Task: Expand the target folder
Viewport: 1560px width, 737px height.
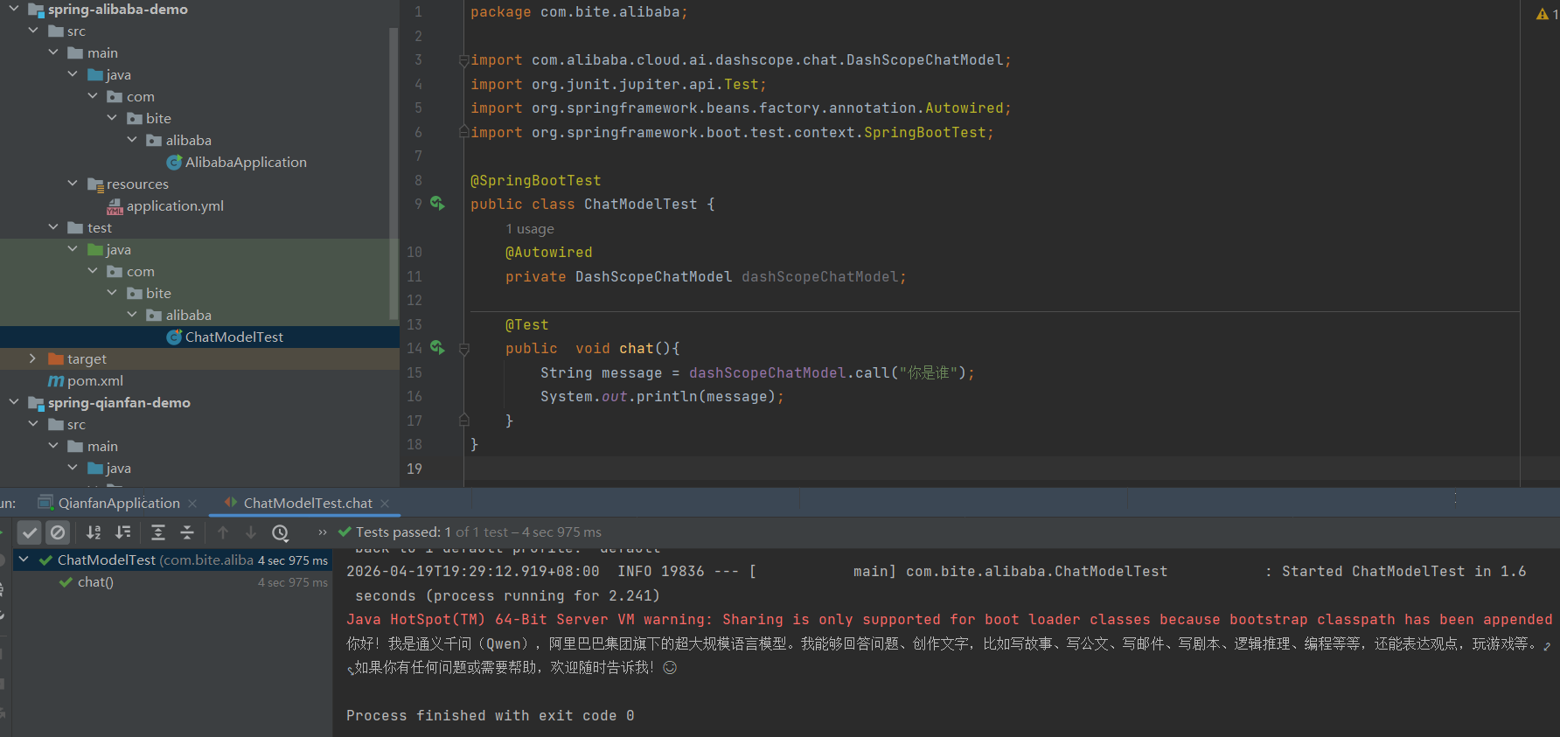Action: [32, 358]
